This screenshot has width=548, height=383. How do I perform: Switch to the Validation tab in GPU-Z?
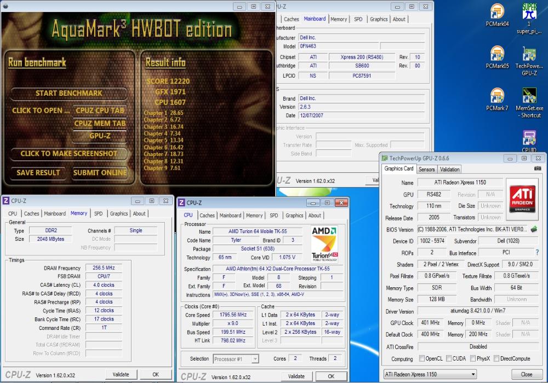[449, 170]
